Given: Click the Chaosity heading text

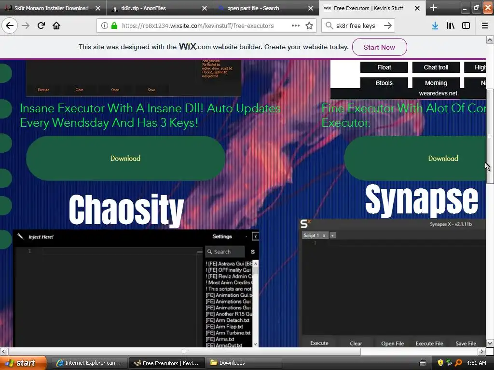Looking at the screenshot, I should (x=126, y=210).
